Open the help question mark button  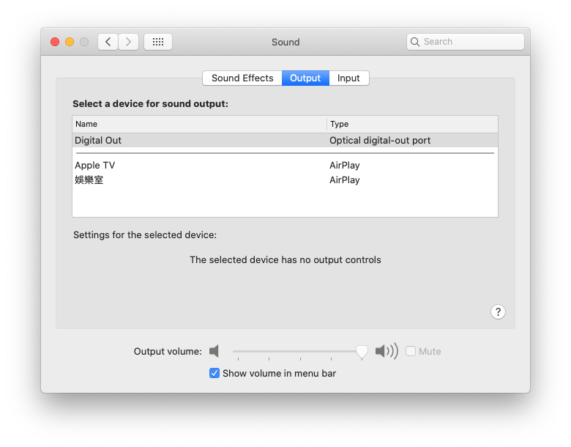click(x=498, y=312)
